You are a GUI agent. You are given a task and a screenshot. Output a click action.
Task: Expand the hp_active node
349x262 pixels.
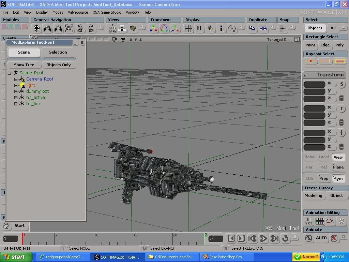[x=16, y=98]
